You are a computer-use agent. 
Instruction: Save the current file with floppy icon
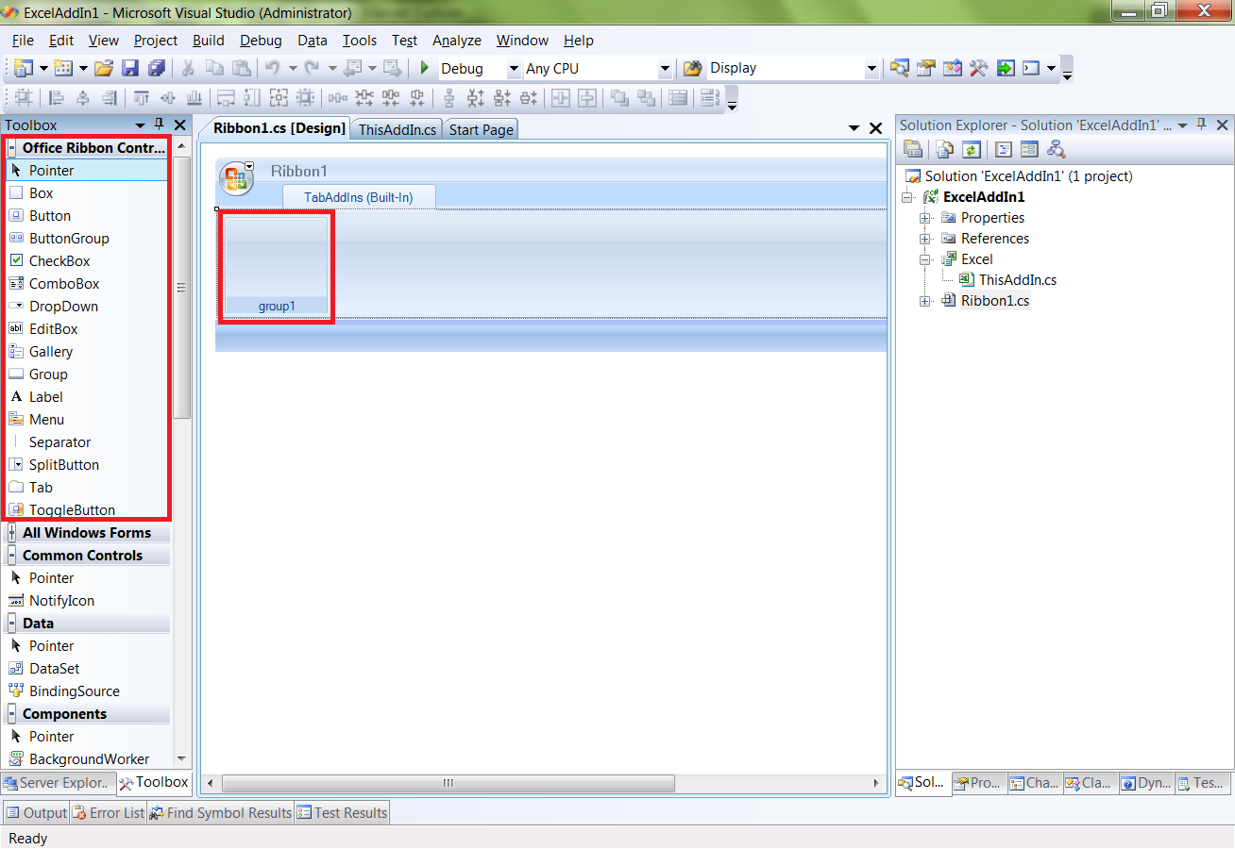coord(130,68)
